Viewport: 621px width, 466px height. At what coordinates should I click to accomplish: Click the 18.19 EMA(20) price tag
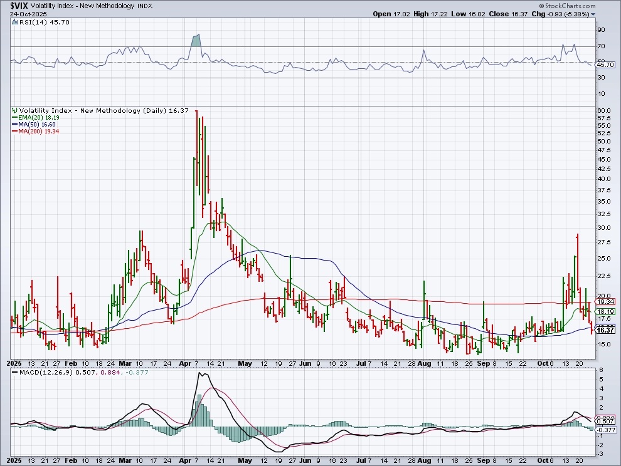point(605,311)
